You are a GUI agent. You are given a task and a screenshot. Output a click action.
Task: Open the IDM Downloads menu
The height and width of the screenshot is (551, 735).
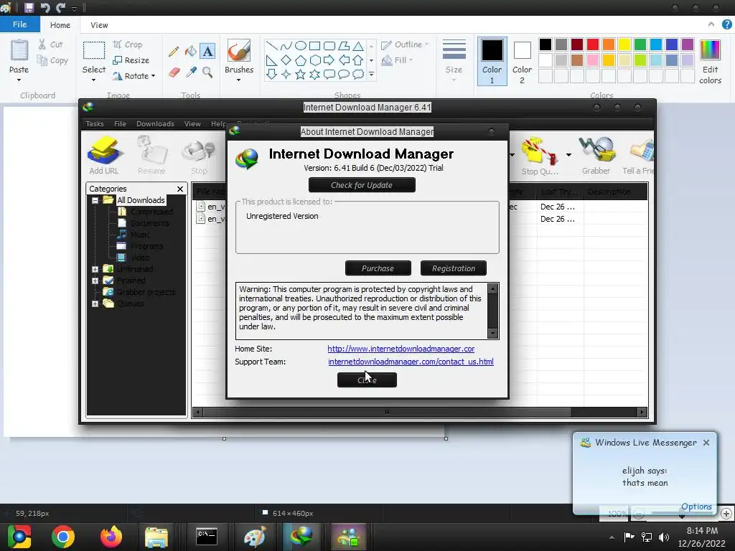coord(155,123)
